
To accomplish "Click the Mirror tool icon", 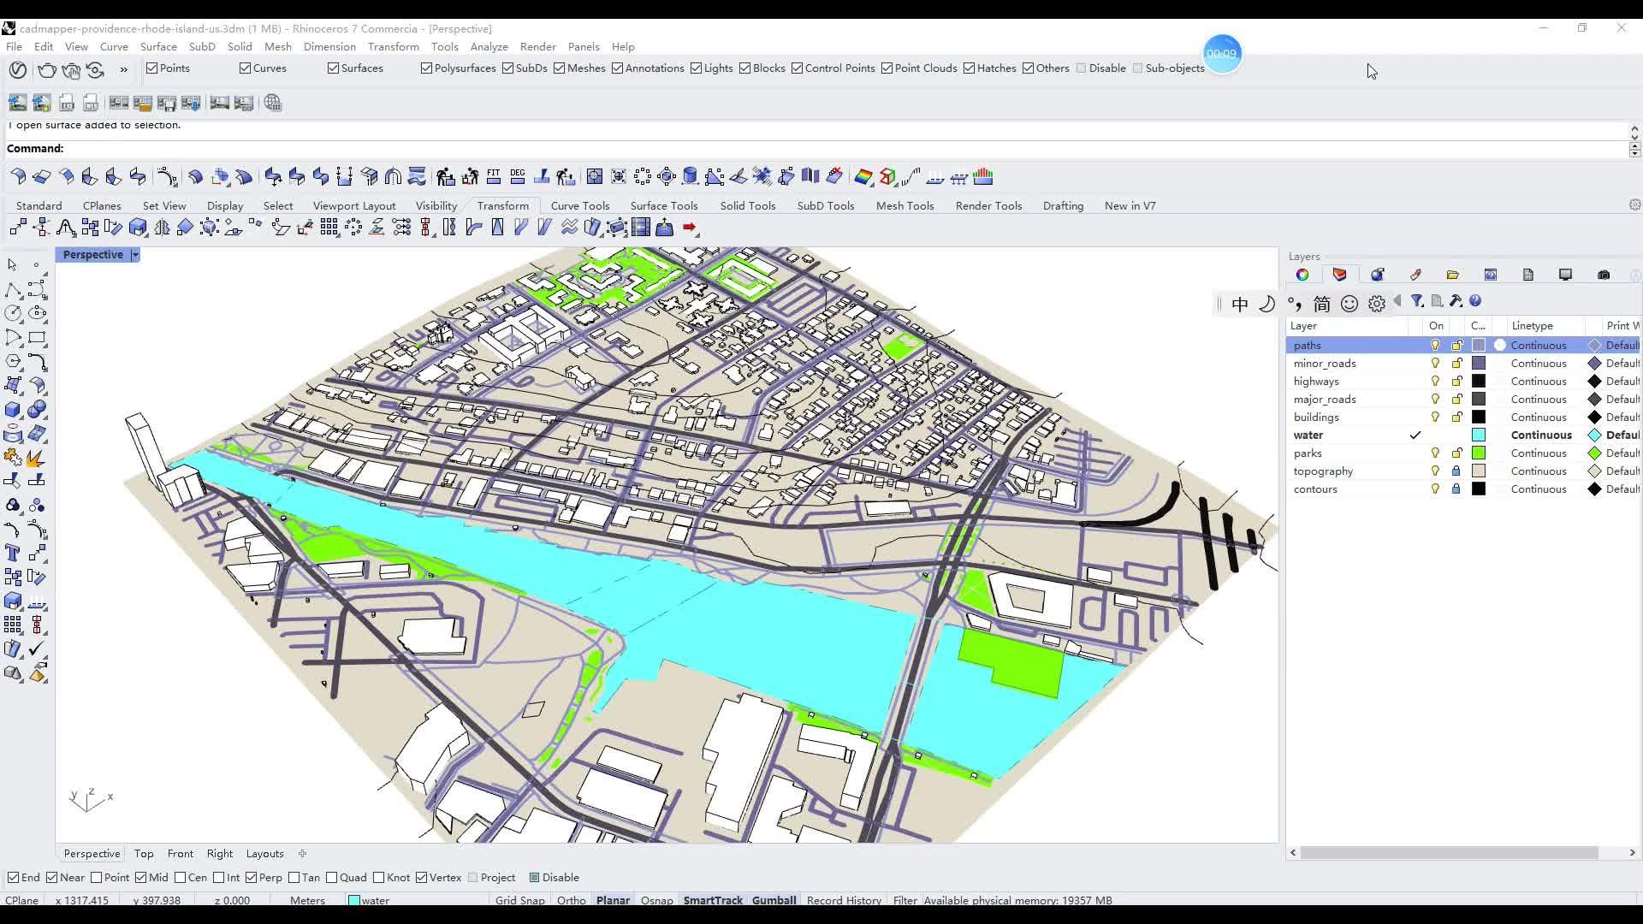I will click(162, 228).
